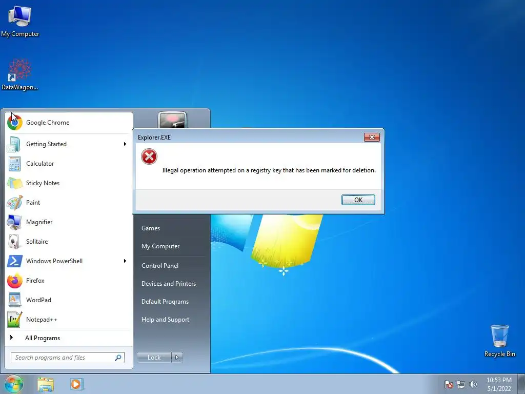Open Devices and Printers
This screenshot has height=394, width=525.
pos(168,284)
